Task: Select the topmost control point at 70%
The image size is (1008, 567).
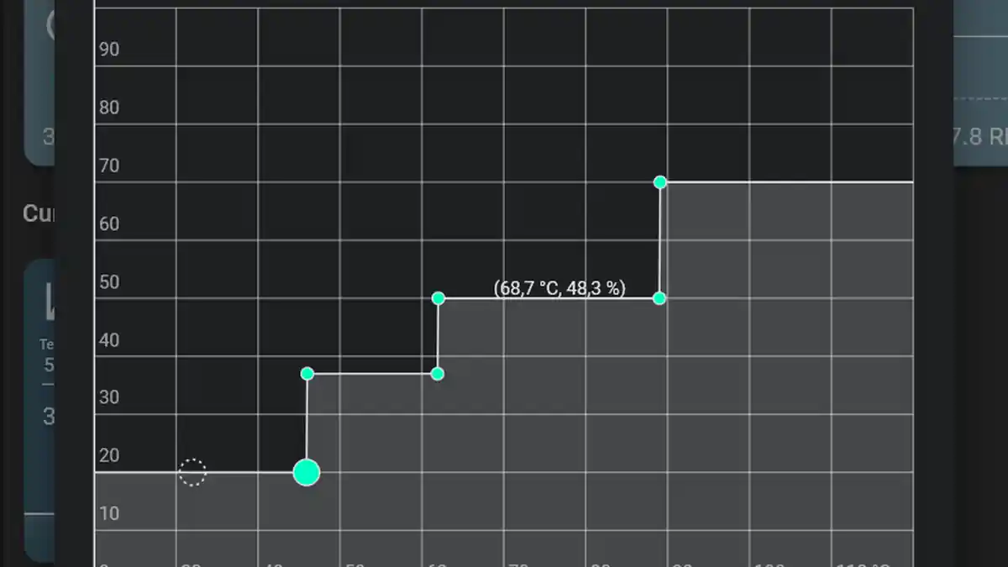Action: pyautogui.click(x=660, y=181)
